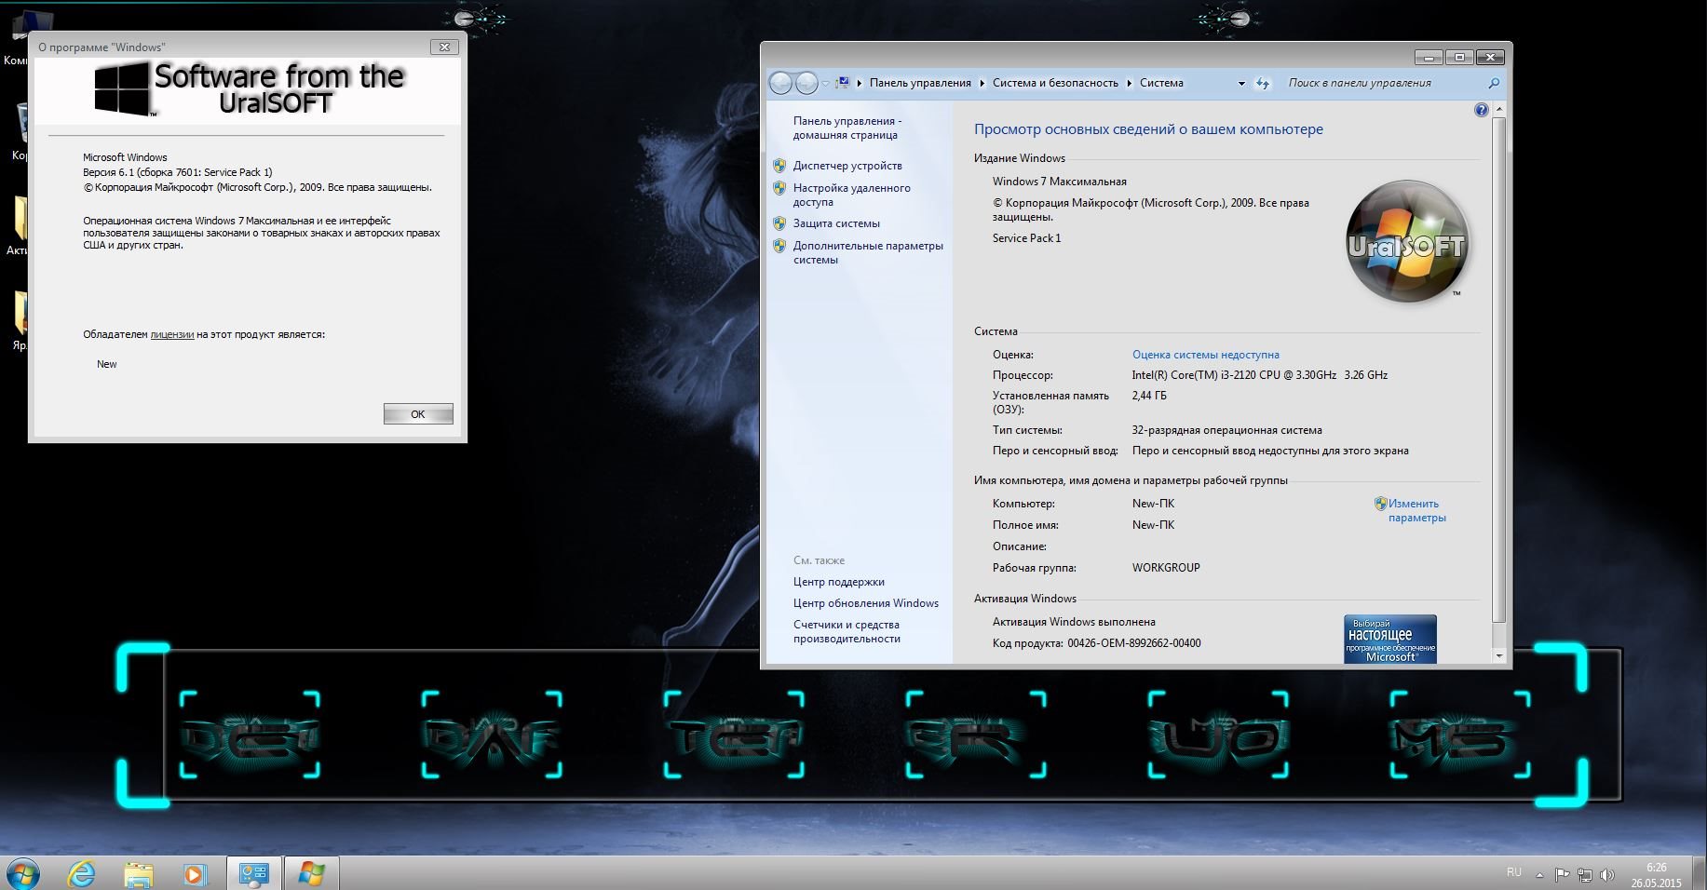Open Центр обновления Windows link

click(865, 603)
